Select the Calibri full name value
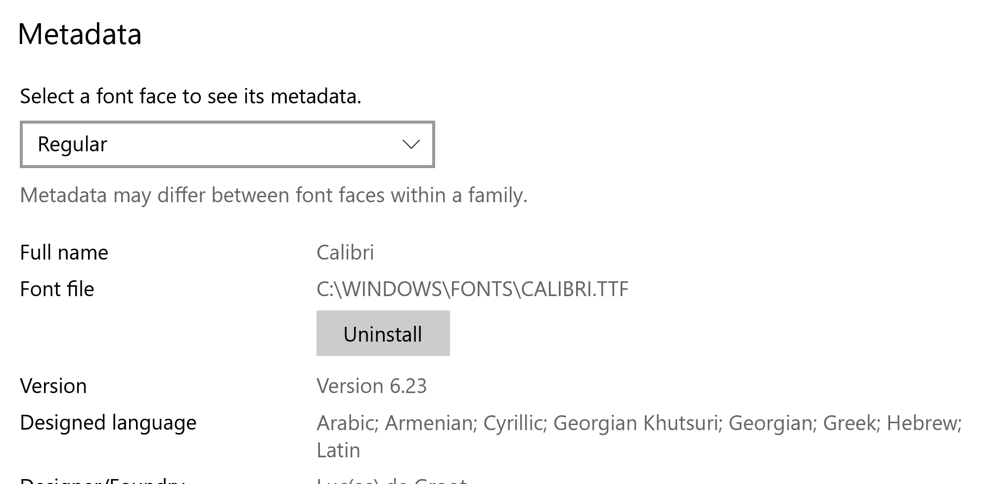The height and width of the screenshot is (484, 992). coord(346,252)
